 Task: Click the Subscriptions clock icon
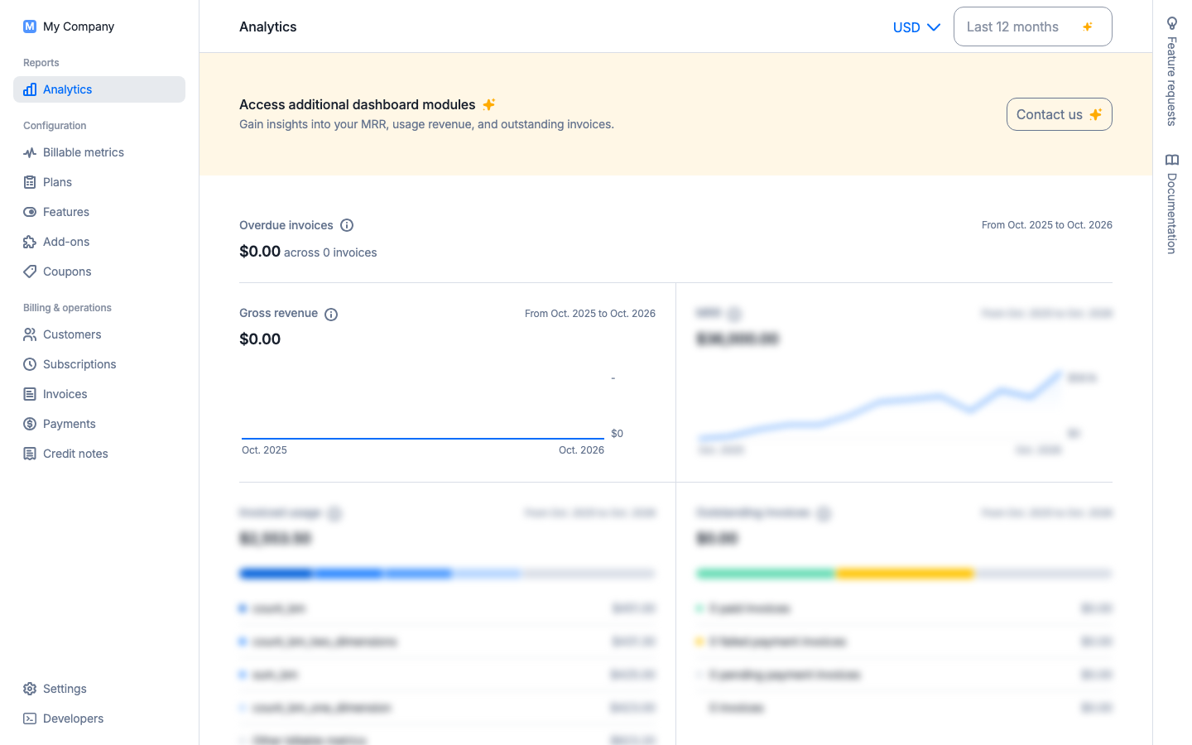[30, 364]
